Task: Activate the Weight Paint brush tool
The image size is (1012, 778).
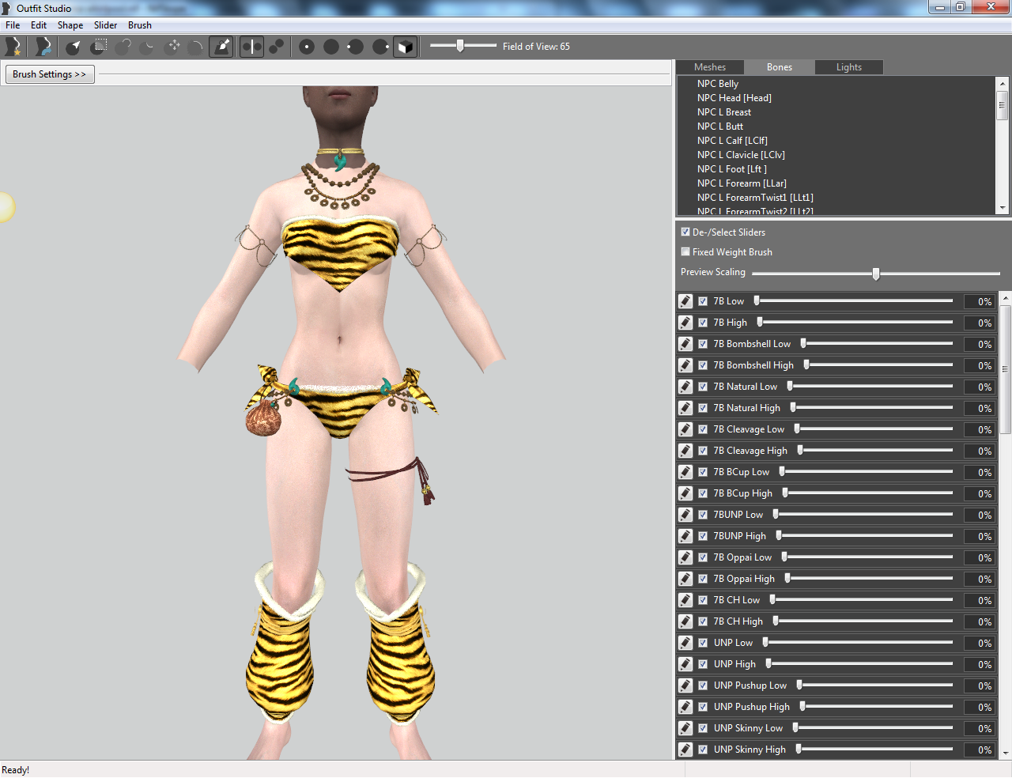Action: point(222,47)
